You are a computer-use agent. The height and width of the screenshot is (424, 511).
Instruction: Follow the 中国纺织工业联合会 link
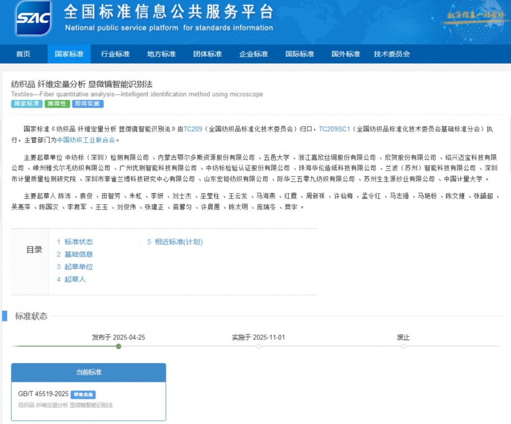point(86,140)
